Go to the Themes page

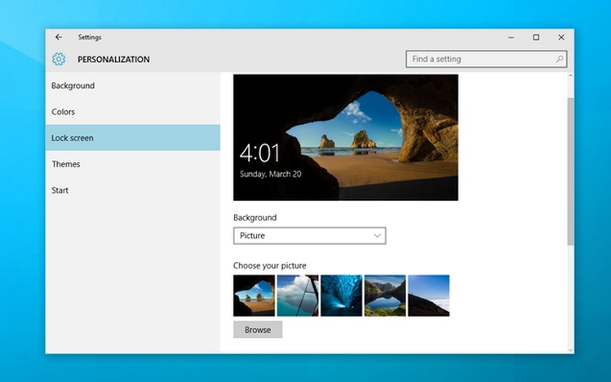[x=133, y=164]
